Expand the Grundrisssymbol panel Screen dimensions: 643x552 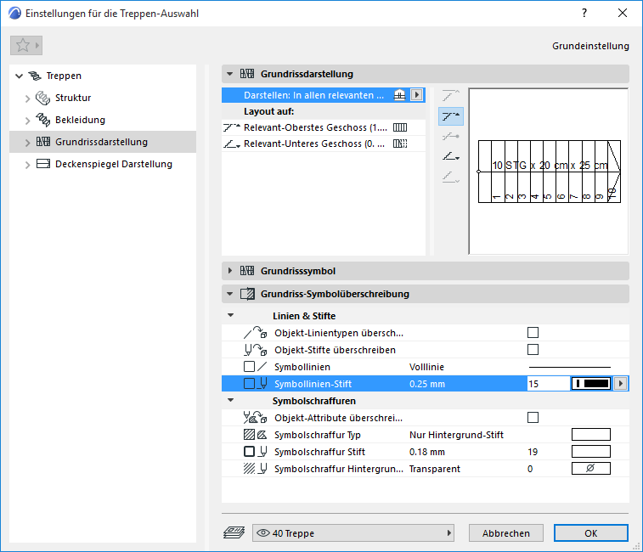(x=229, y=271)
